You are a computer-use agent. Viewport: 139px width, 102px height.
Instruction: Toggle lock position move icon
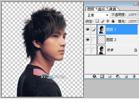coord(108,21)
